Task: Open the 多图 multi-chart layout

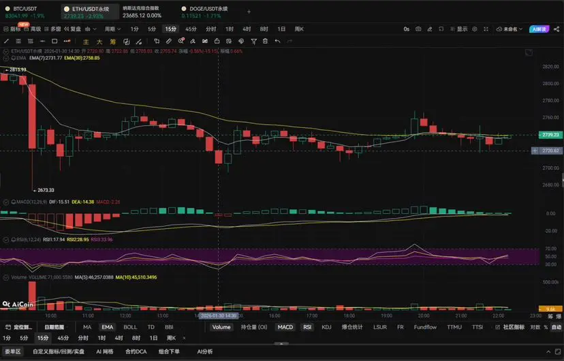Action: tap(52, 29)
